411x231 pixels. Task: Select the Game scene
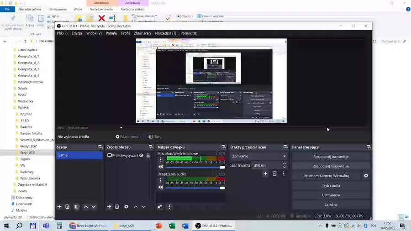tap(79, 155)
